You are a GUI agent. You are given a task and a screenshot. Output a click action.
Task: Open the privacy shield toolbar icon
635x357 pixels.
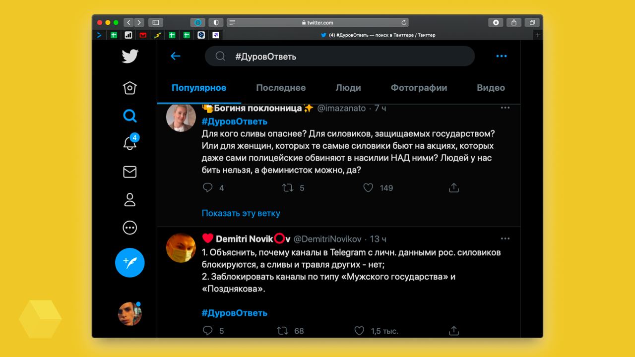coord(216,22)
